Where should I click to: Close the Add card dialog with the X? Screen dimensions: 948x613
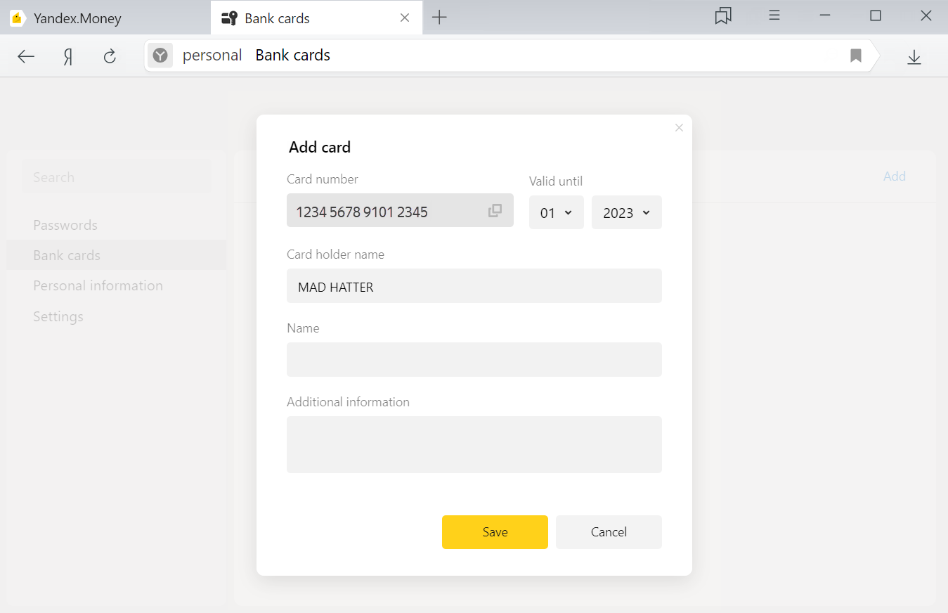[x=679, y=128]
